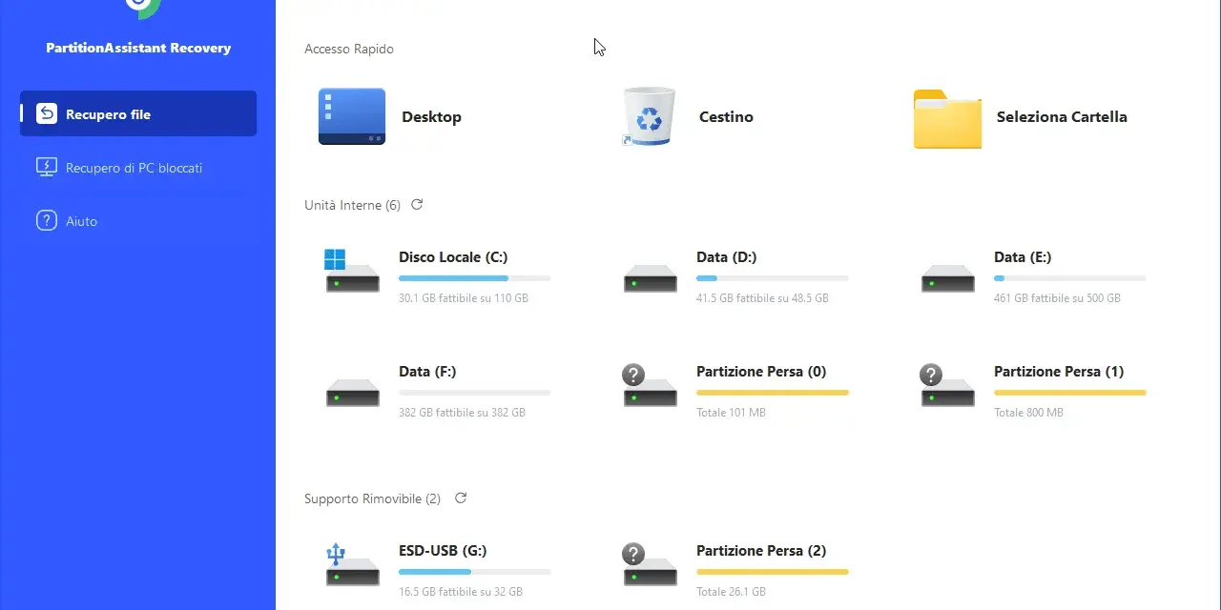Click the Seleziona Cartella folder icon

point(947,118)
